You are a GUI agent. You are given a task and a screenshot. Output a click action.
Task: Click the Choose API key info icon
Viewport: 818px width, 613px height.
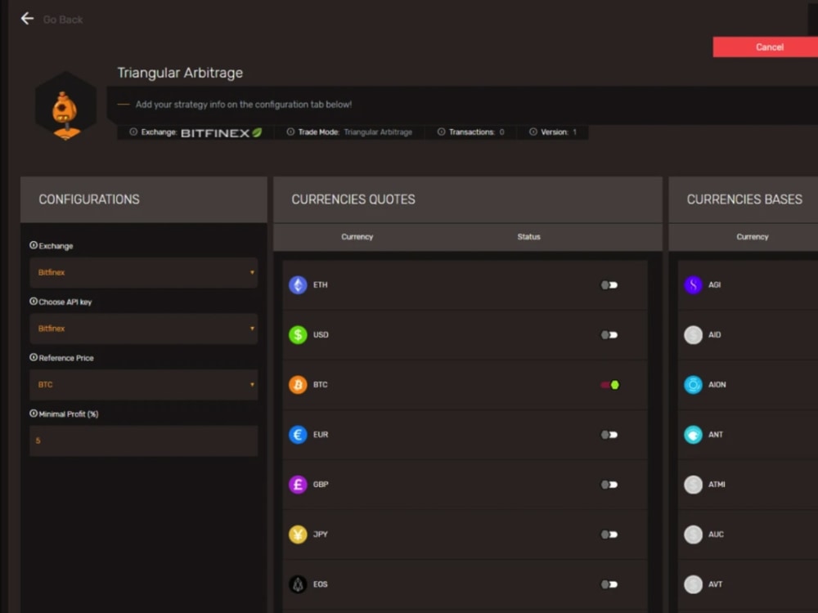click(34, 302)
